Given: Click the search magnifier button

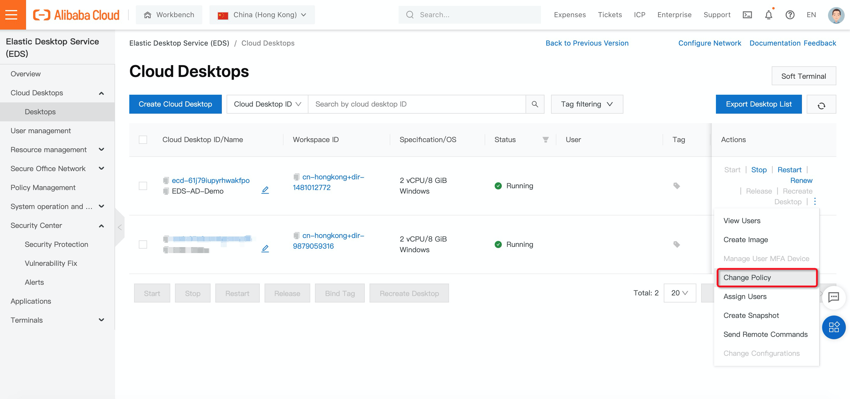Looking at the screenshot, I should coord(534,104).
